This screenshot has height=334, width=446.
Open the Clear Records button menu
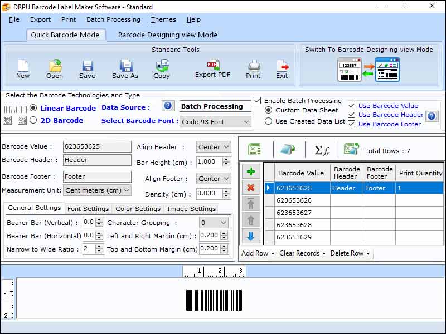[x=302, y=253]
